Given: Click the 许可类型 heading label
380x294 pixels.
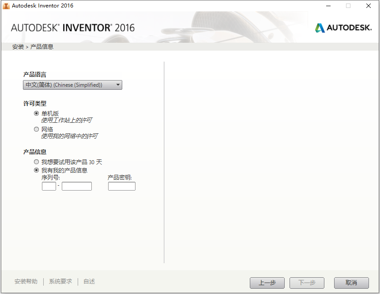Looking at the screenshot, I should (35, 103).
